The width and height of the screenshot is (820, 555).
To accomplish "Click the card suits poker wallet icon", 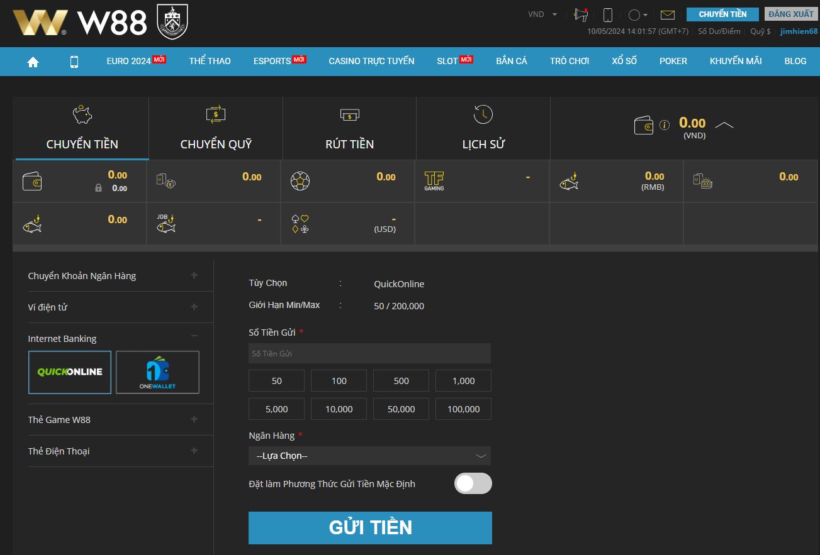I will (x=300, y=224).
